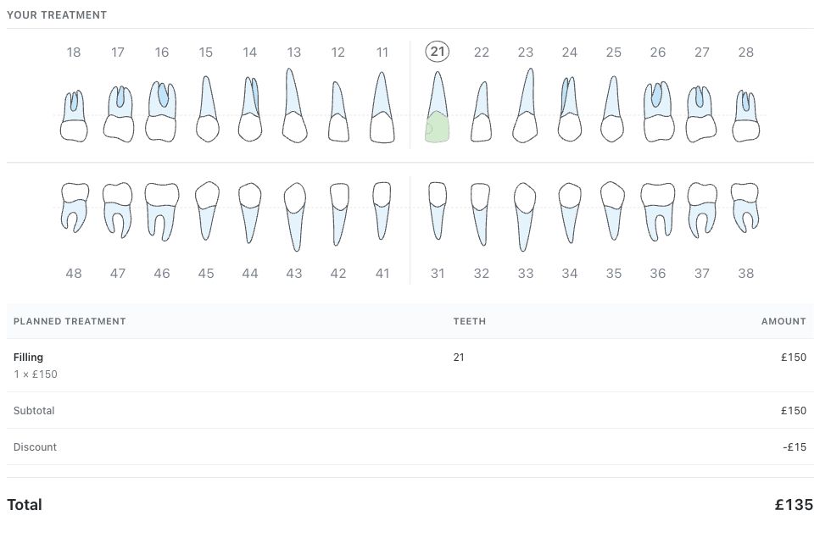Click the -£15 discount amount
Screen dimensions: 831x538
click(x=795, y=447)
